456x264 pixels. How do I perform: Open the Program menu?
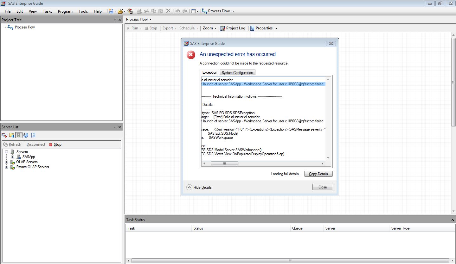pyautogui.click(x=65, y=11)
